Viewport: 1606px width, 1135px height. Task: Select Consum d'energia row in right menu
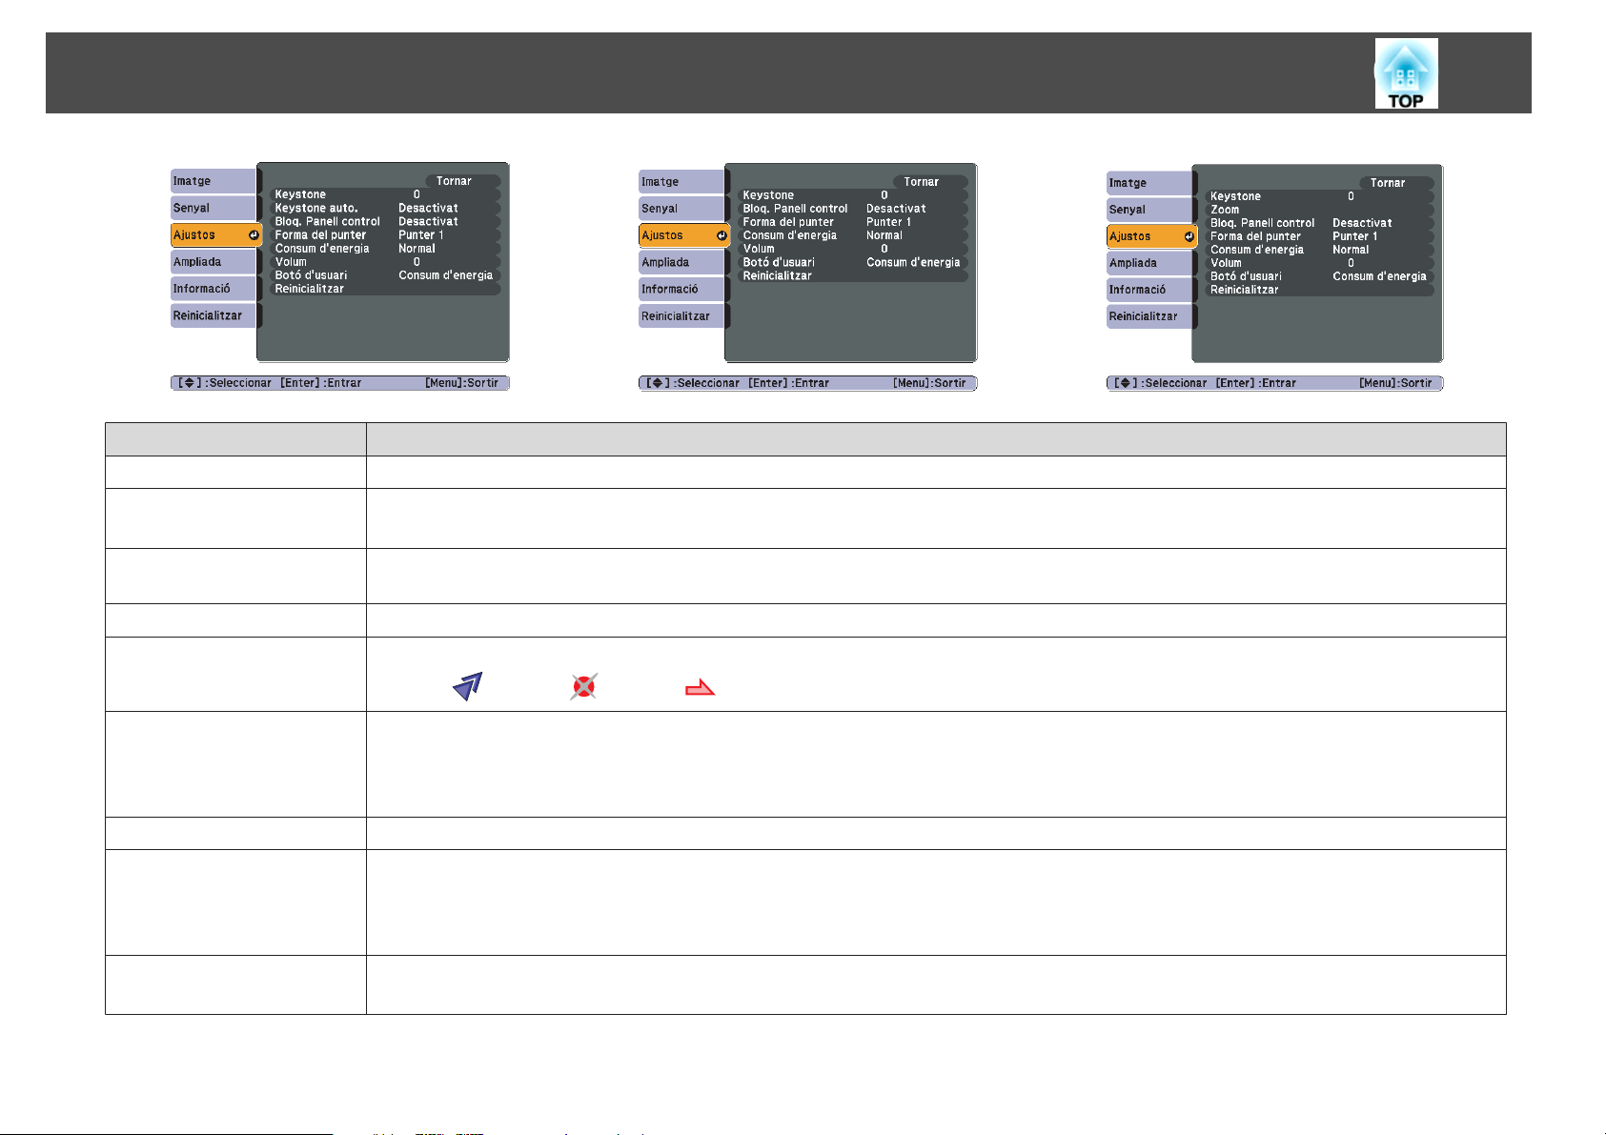pos(1319,250)
